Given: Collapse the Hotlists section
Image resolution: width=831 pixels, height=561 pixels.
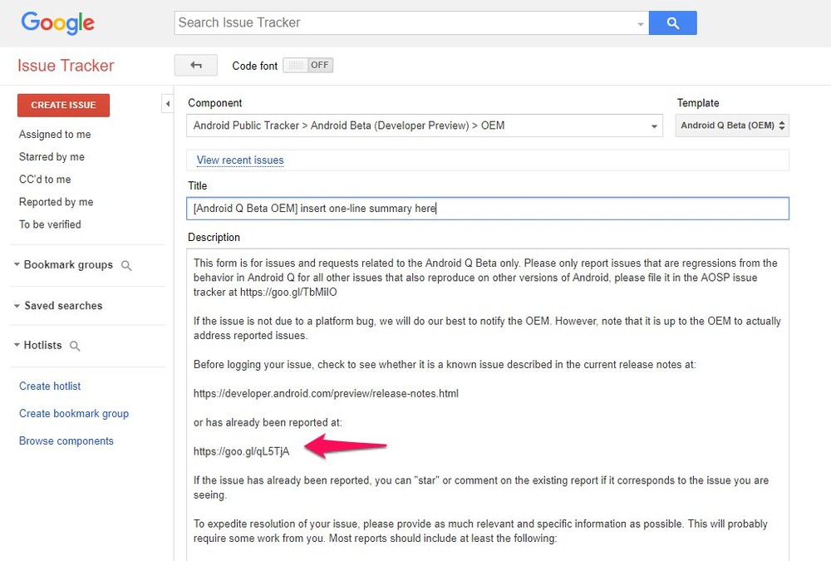Looking at the screenshot, I should tap(17, 345).
